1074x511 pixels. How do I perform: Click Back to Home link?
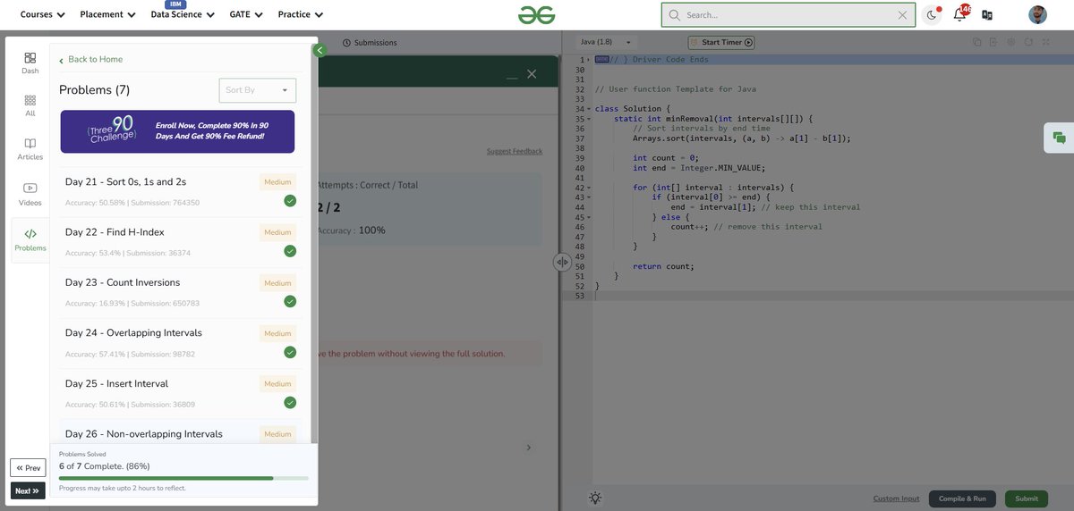(x=90, y=59)
